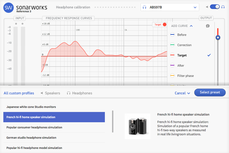The image size is (229, 153).
Task: Click the speaker icon left of the output toggle
Action: (207, 7)
